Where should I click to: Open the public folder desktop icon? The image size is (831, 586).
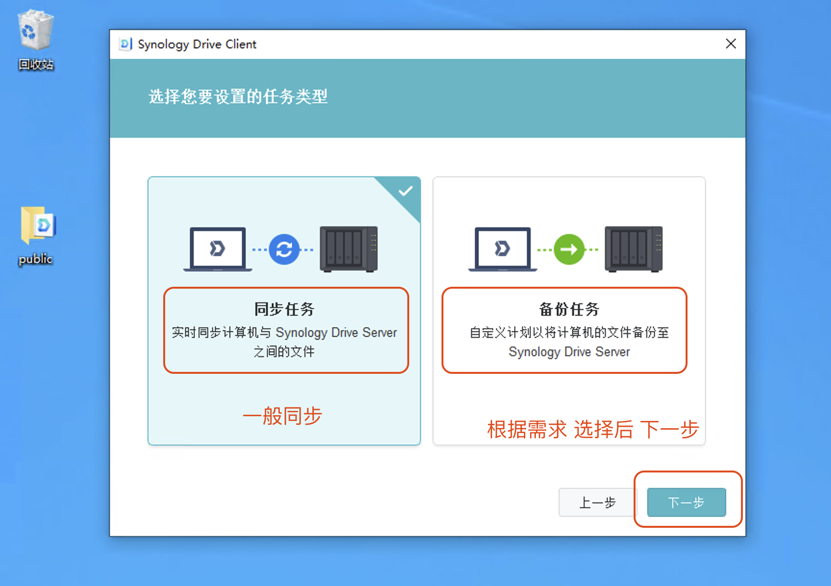[37, 236]
